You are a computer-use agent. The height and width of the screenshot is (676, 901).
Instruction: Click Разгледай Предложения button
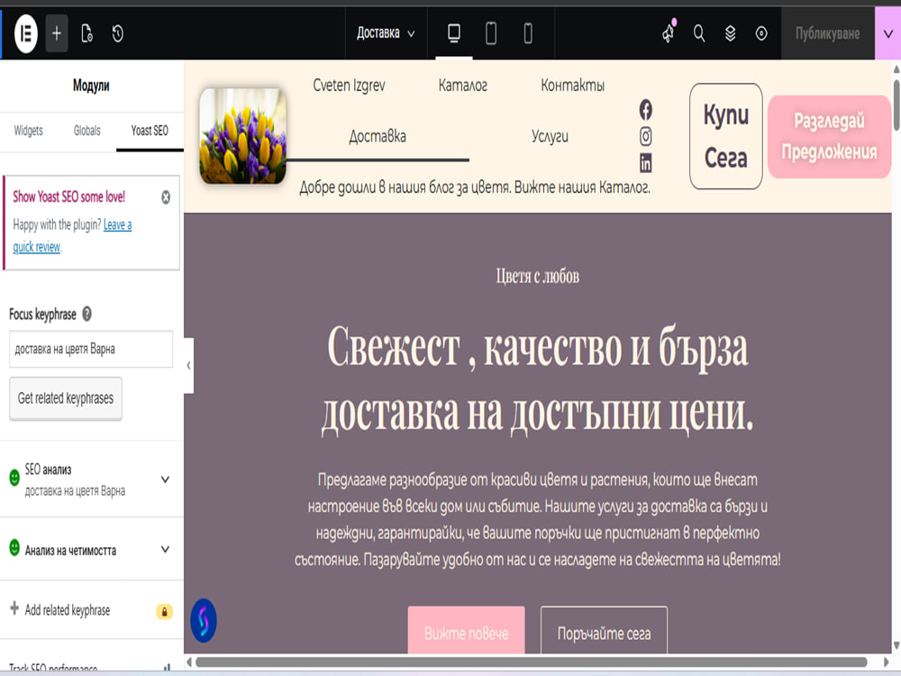tap(829, 136)
